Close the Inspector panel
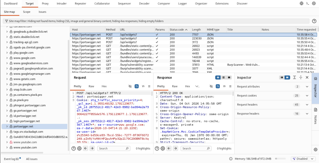319x163 pixels. pyautogui.click(x=307, y=77)
